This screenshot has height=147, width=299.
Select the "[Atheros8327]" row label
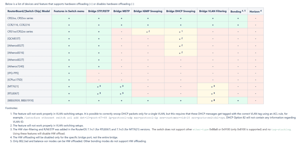coord(29,46)
